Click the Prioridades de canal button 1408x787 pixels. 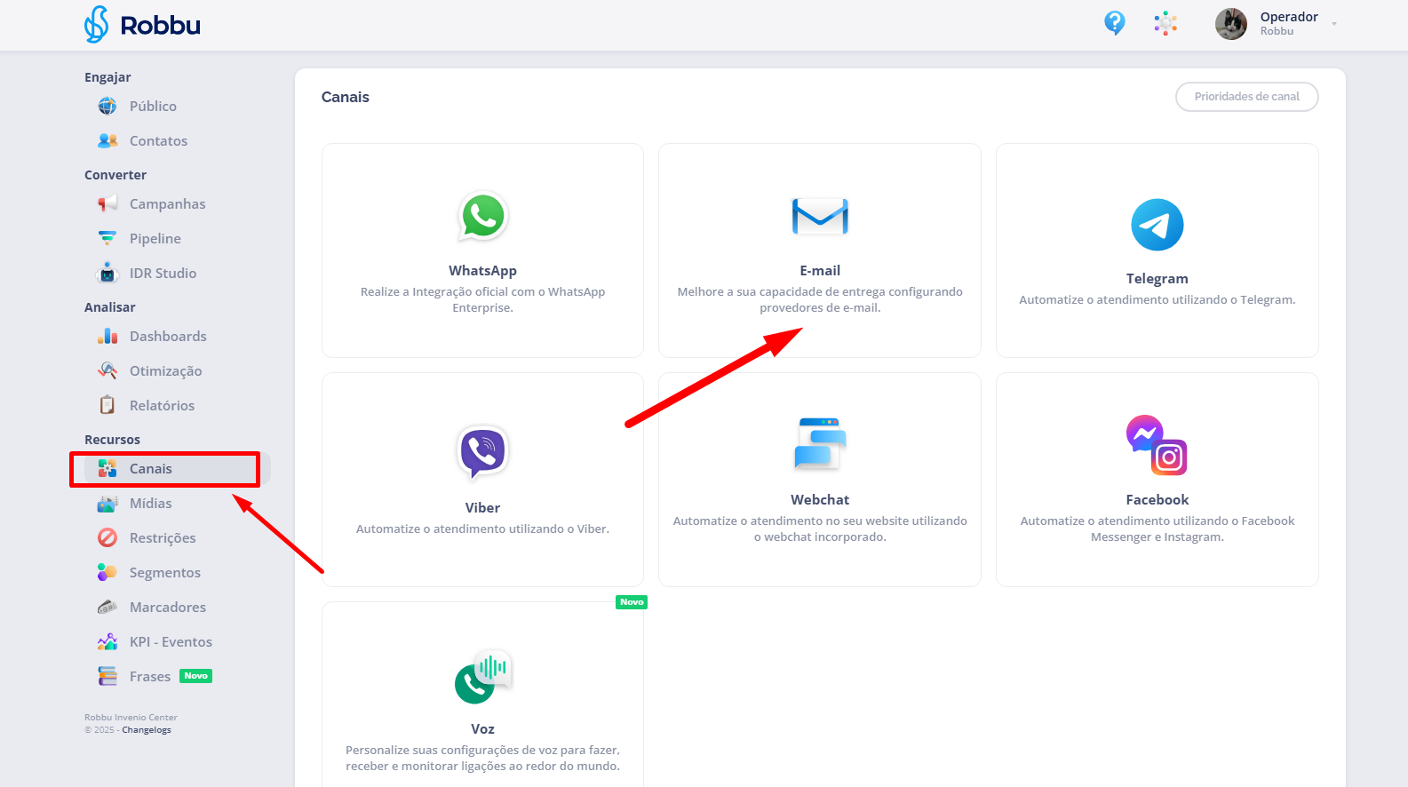coord(1246,97)
